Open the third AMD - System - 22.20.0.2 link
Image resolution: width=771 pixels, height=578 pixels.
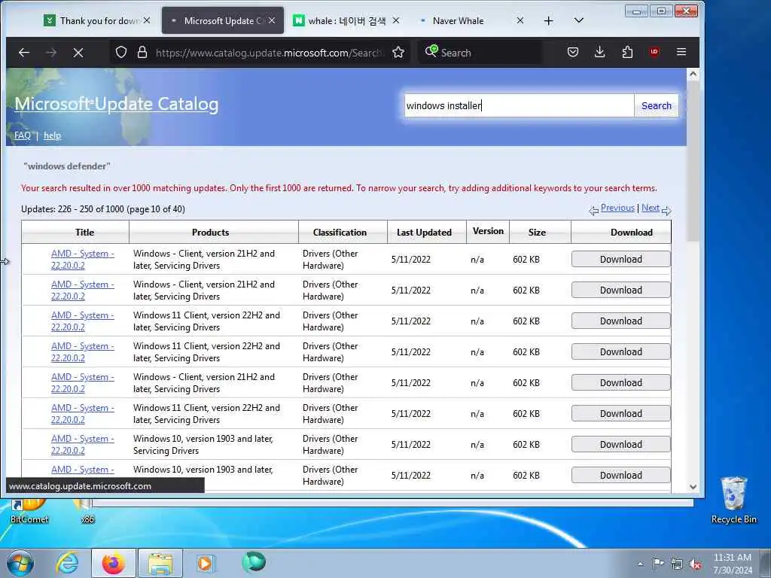[83, 321]
